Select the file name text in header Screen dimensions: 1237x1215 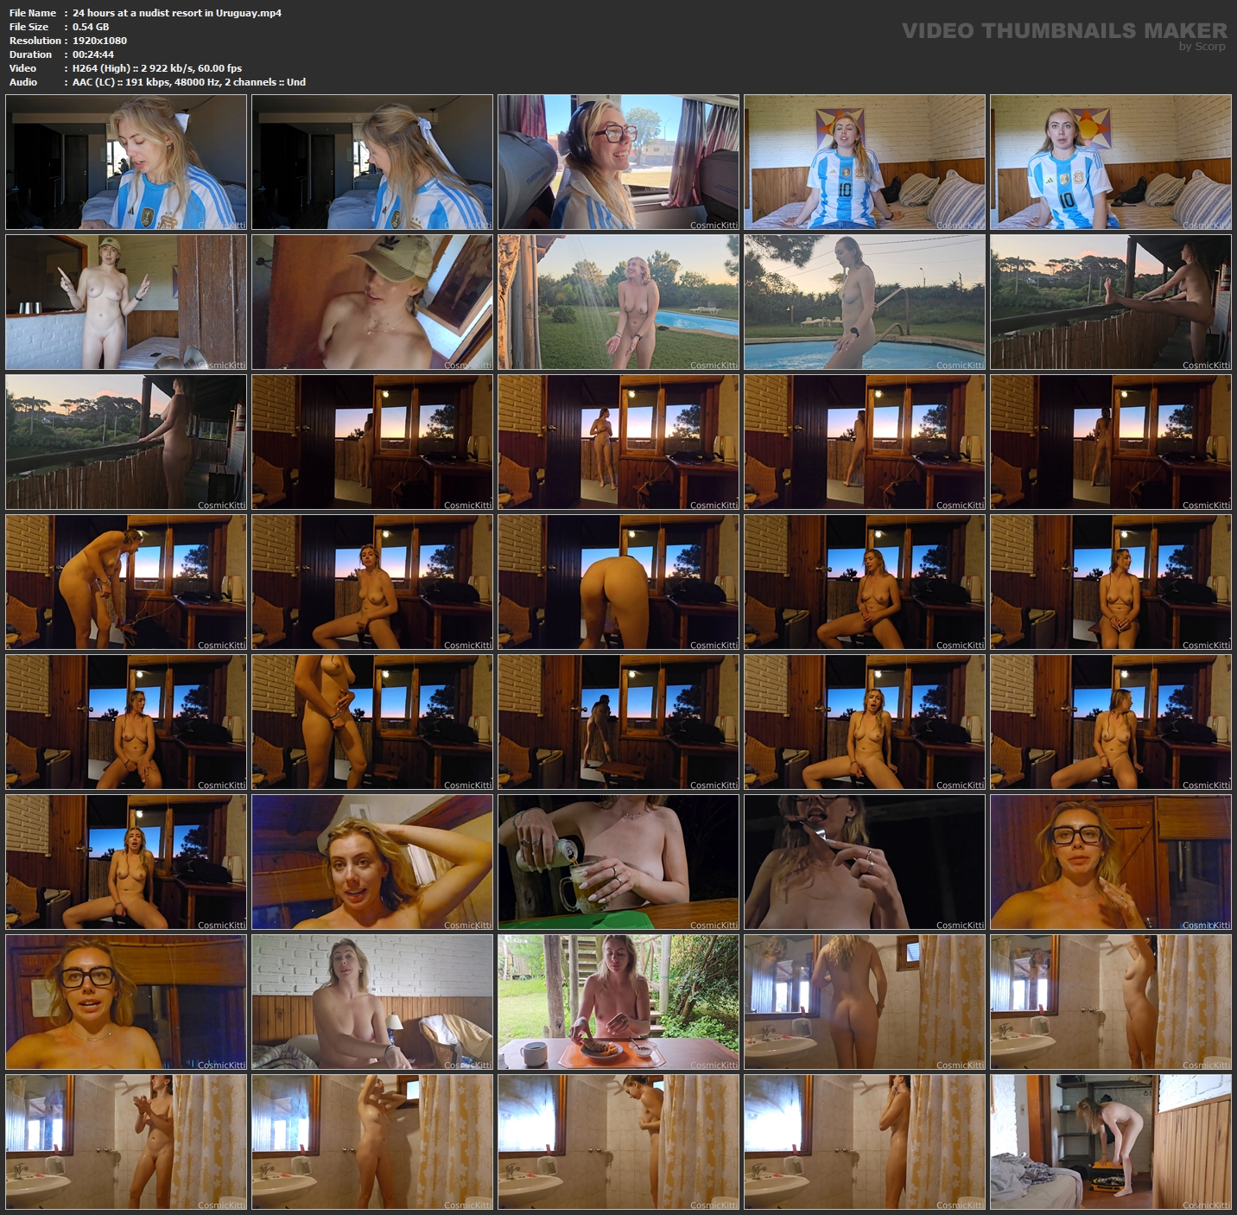[x=176, y=13]
